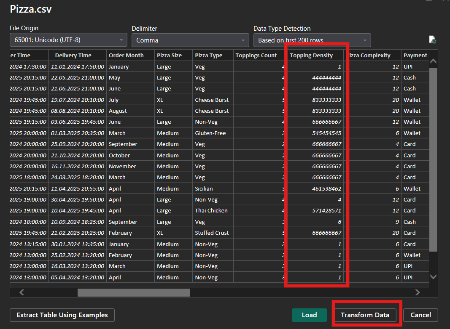
Task: Cancel the CSV import dialog
Action: pyautogui.click(x=420, y=315)
